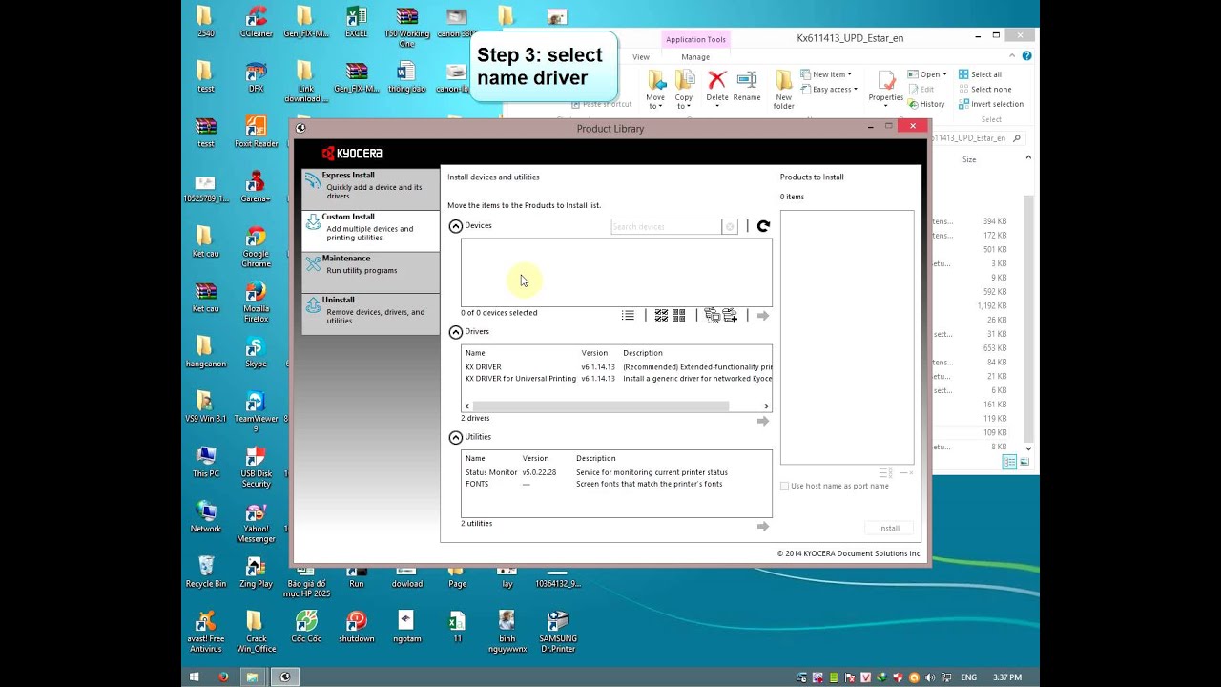Collapse the Devices section
This screenshot has width=1221, height=687.
click(456, 226)
